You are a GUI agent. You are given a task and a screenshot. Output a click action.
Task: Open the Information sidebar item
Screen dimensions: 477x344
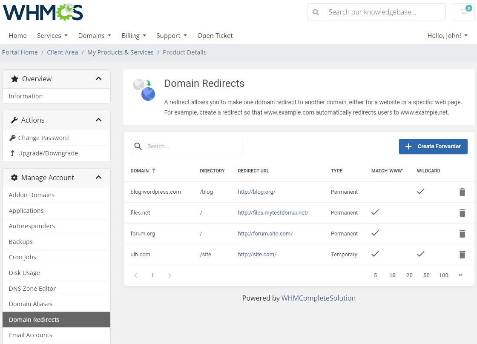(x=56, y=96)
